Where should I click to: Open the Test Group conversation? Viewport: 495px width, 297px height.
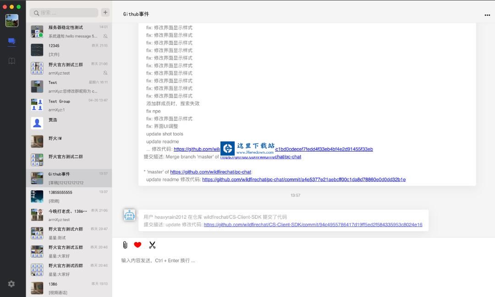69,105
